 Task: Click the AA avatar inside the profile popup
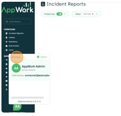coord(16,68)
